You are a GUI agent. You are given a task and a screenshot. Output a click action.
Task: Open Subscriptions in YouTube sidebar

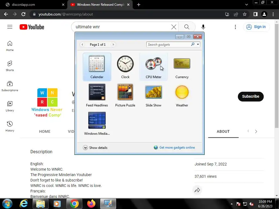pyautogui.click(x=10, y=86)
